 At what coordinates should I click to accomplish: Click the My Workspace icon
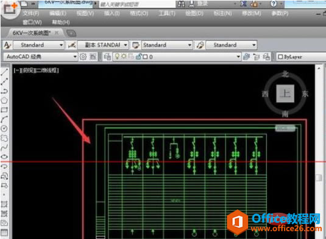coord(93,57)
